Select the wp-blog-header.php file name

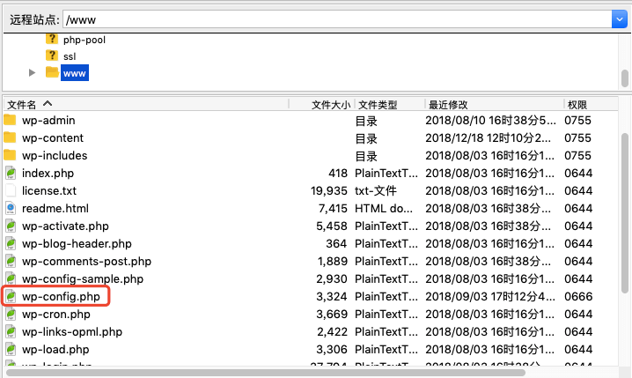coord(77,244)
